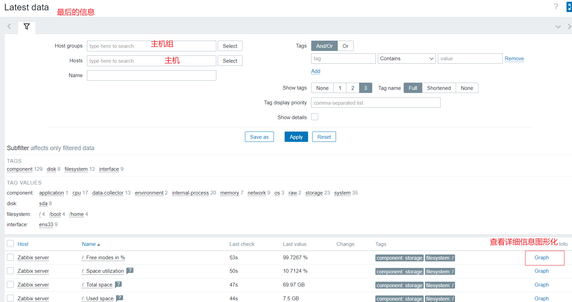Focus the Hosts search field

[x=151, y=61]
